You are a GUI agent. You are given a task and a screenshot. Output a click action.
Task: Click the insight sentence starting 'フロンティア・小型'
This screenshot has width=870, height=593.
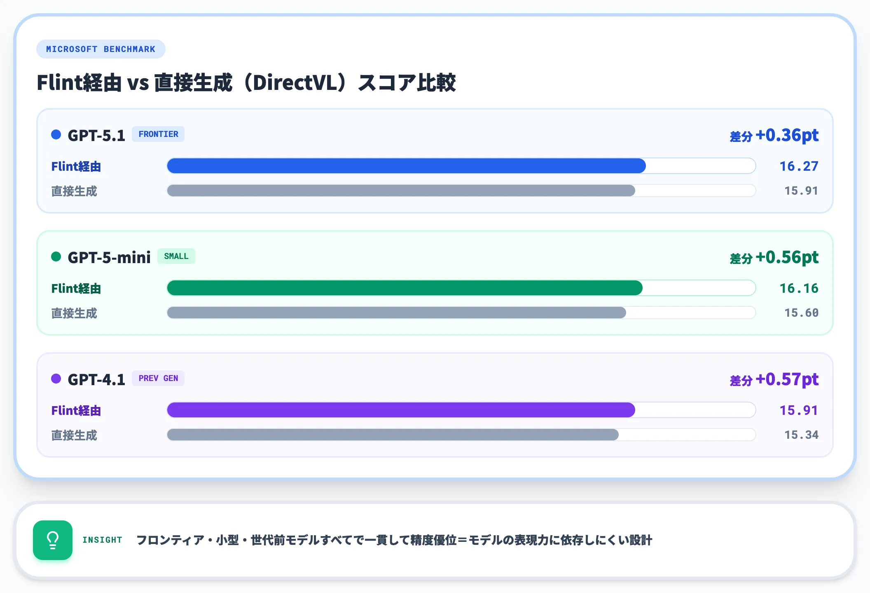click(394, 540)
